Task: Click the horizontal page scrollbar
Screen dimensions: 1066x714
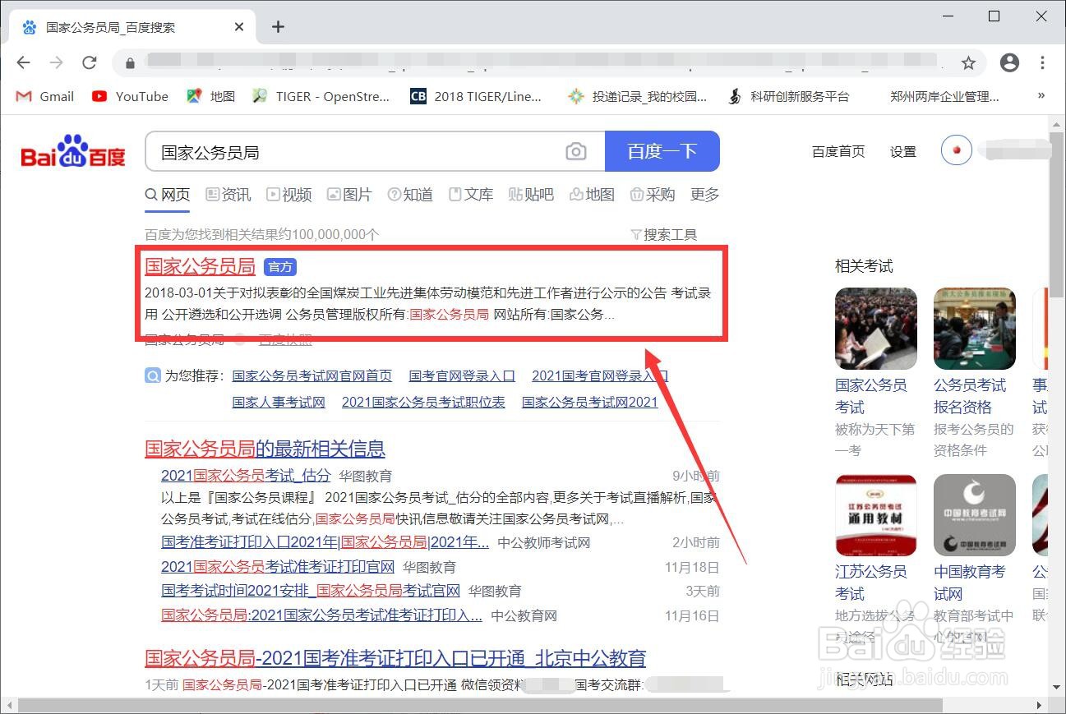Action: point(481,705)
